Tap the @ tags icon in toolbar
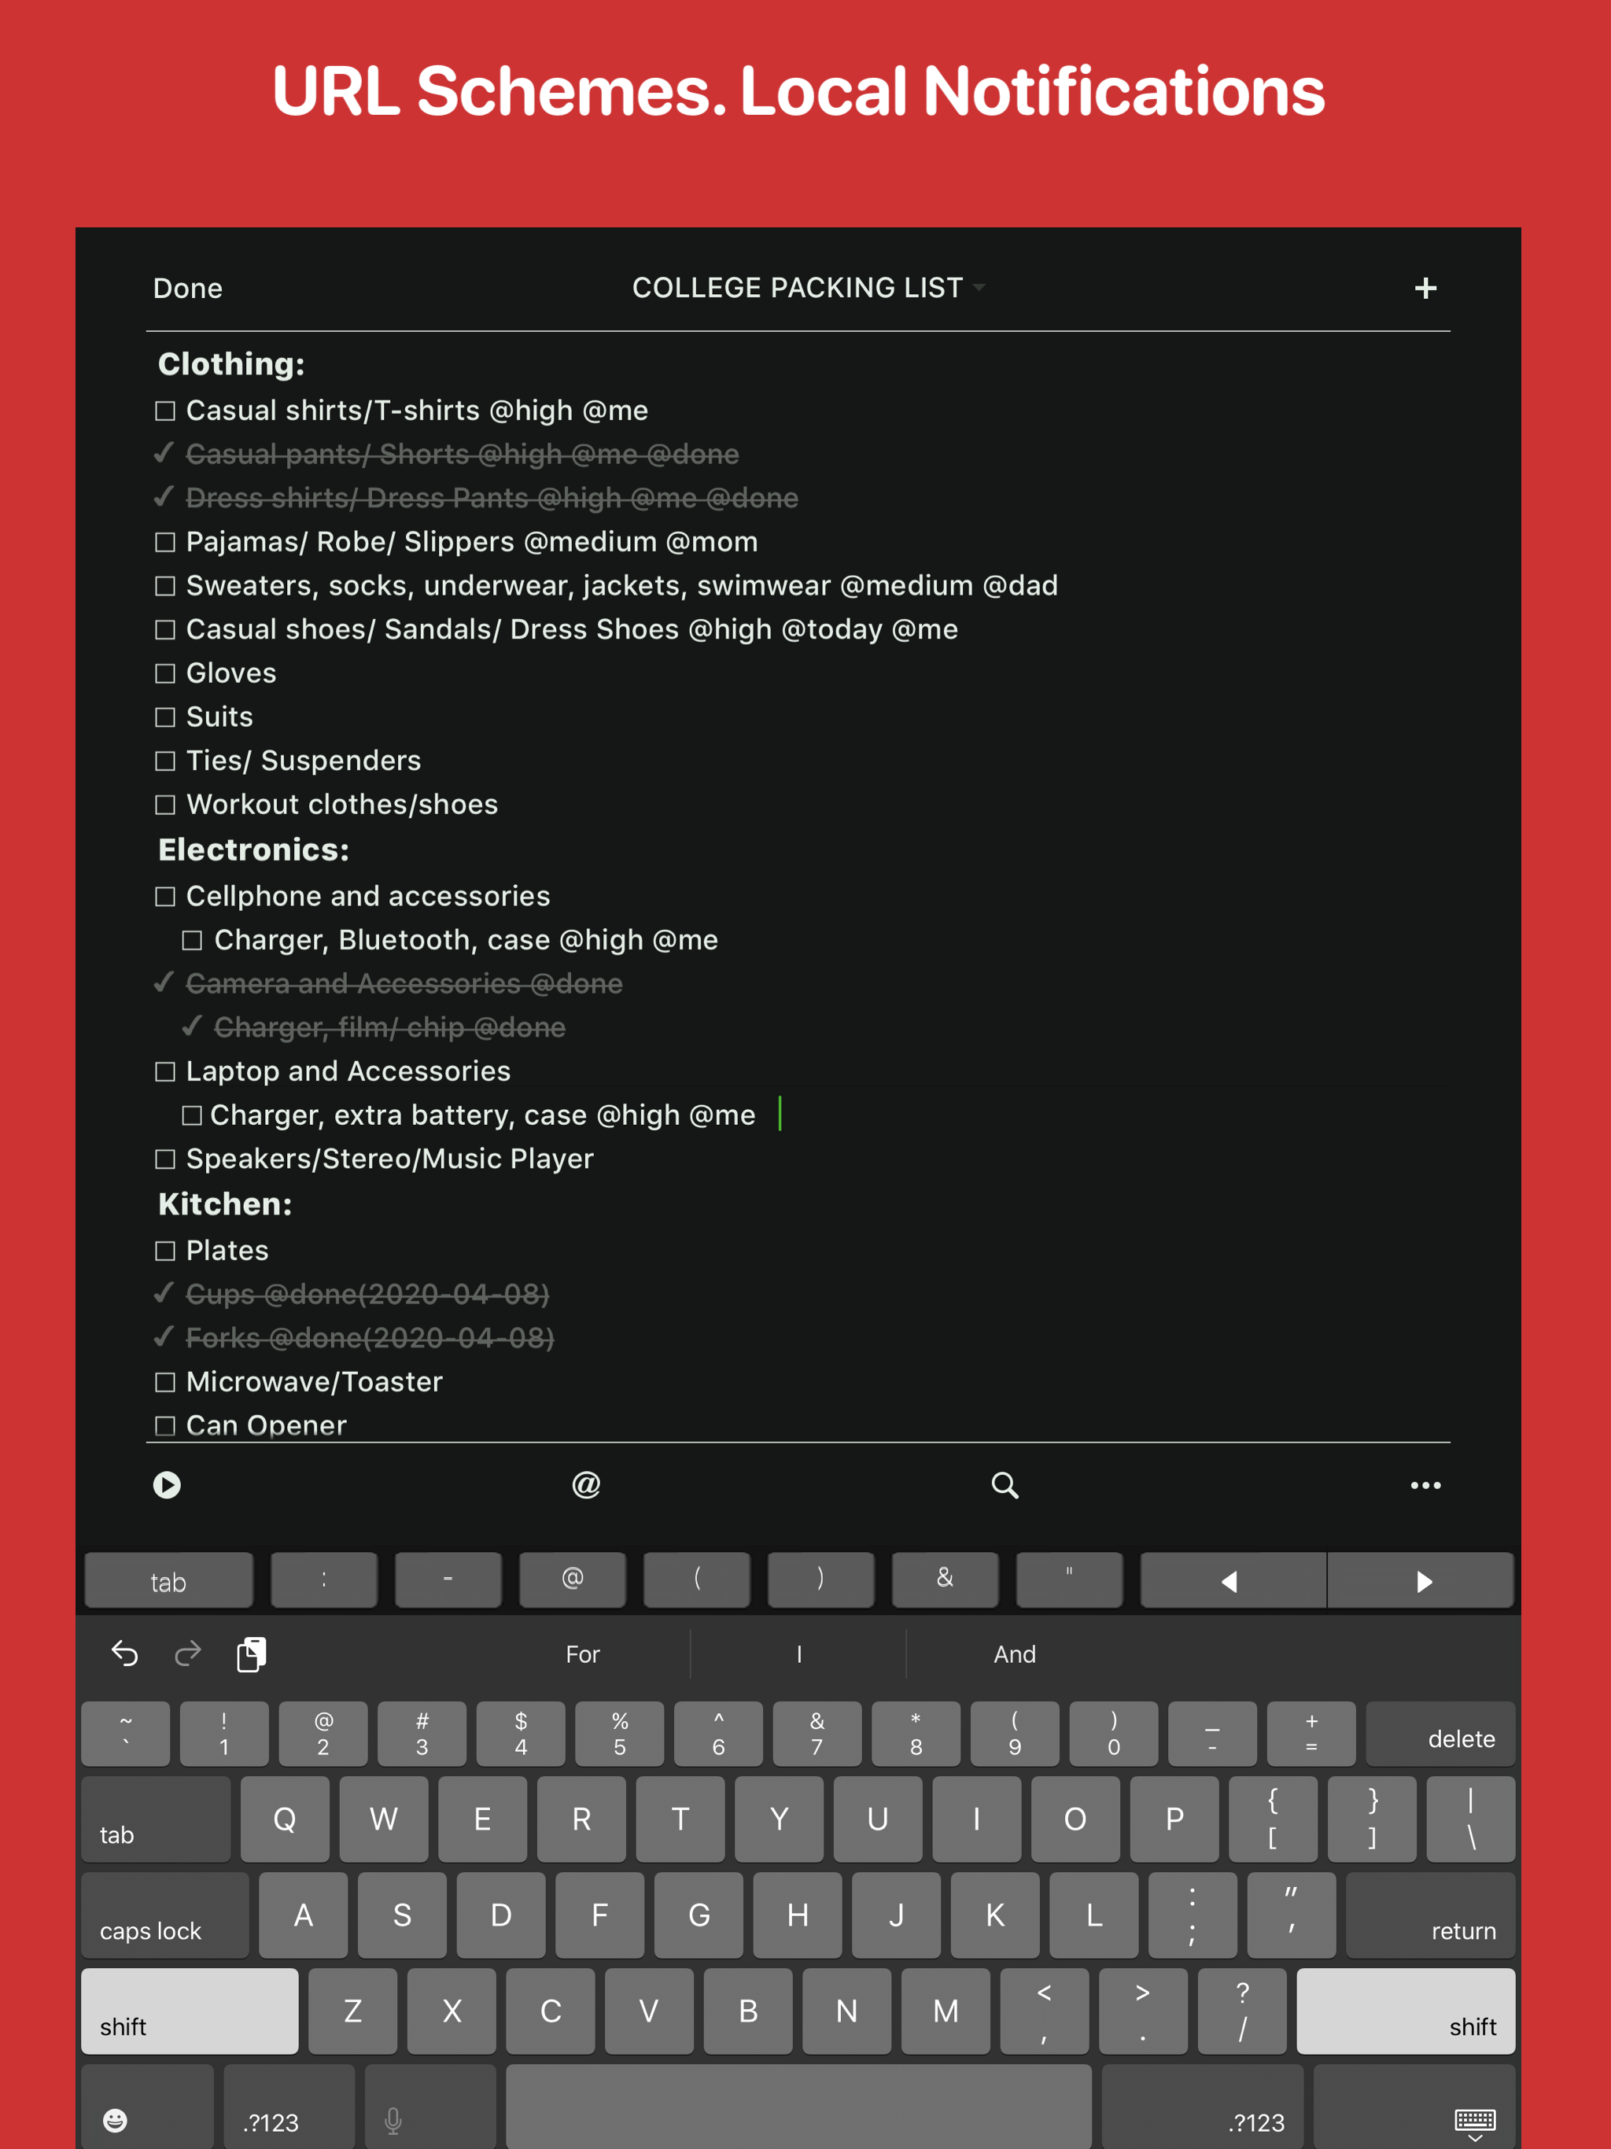Image resolution: width=1611 pixels, height=2149 pixels. (586, 1484)
